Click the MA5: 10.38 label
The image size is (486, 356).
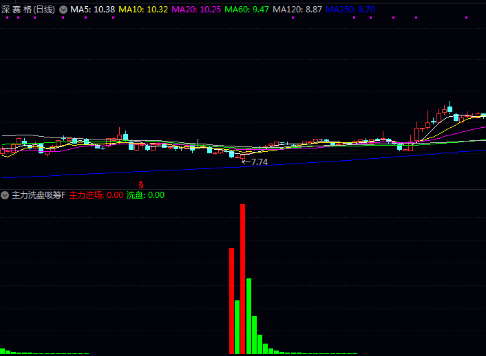(x=92, y=10)
